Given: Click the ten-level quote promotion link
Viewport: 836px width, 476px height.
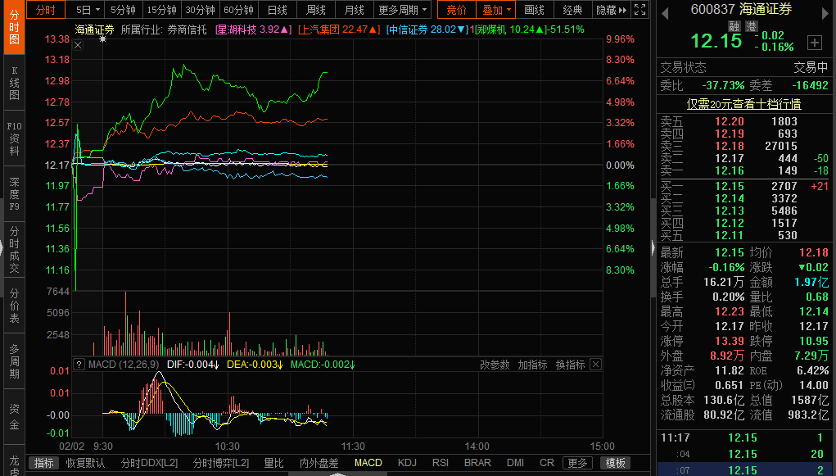Looking at the screenshot, I should pyautogui.click(x=743, y=103).
